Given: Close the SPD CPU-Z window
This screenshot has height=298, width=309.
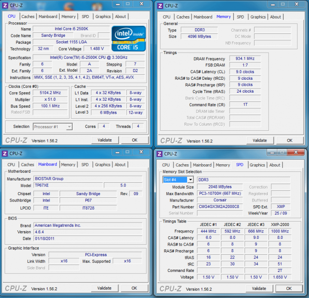Looking at the screenshot, I should click(296, 152).
